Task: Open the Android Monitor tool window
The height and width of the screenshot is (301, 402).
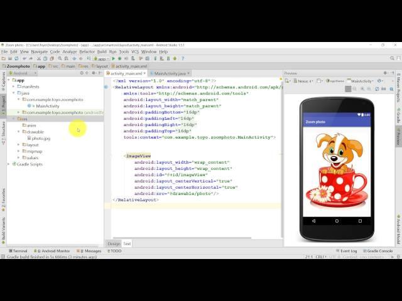Action: 52,251
